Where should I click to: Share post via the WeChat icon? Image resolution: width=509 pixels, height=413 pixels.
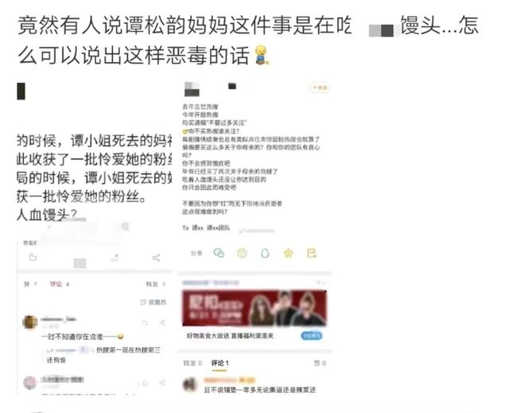[219, 253]
